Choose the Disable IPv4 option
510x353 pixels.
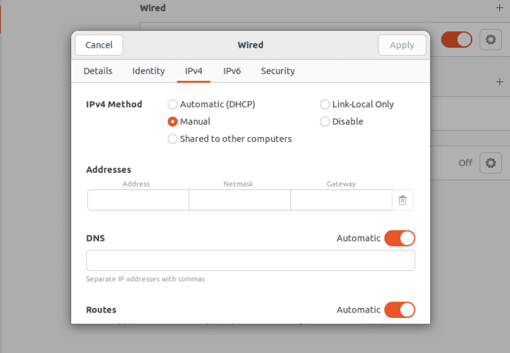[341, 122]
